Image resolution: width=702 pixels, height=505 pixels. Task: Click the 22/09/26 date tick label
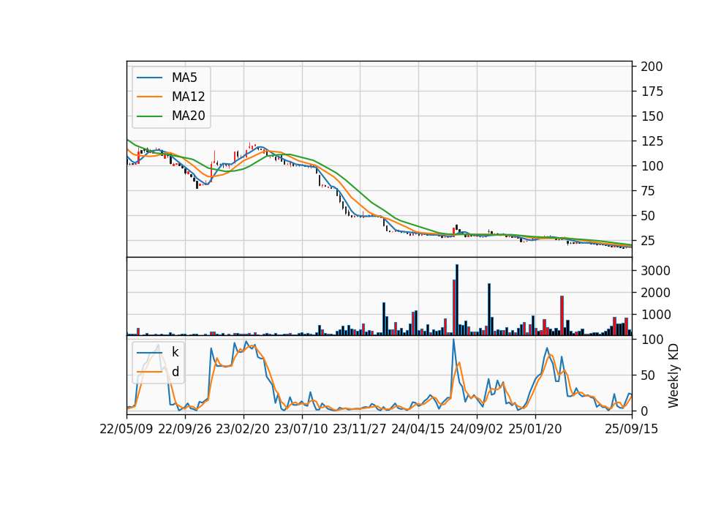(x=185, y=429)
